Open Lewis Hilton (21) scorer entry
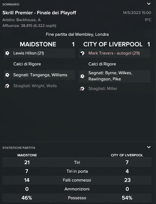Screen dimensions: 156x204 click(x=29, y=53)
